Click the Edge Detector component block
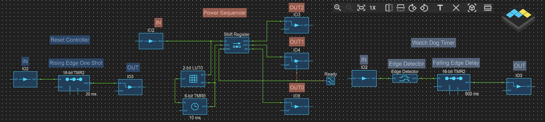The width and height of the screenshot is (545, 122). (x=405, y=79)
